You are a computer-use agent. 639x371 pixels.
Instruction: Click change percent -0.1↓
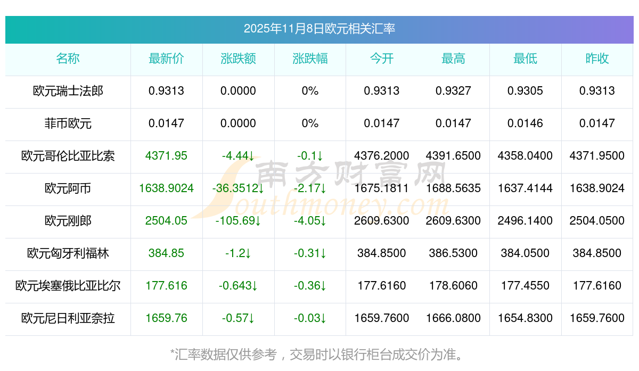[310, 156]
